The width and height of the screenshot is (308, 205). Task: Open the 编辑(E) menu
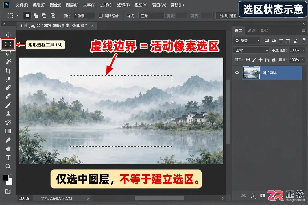pos(39,5)
